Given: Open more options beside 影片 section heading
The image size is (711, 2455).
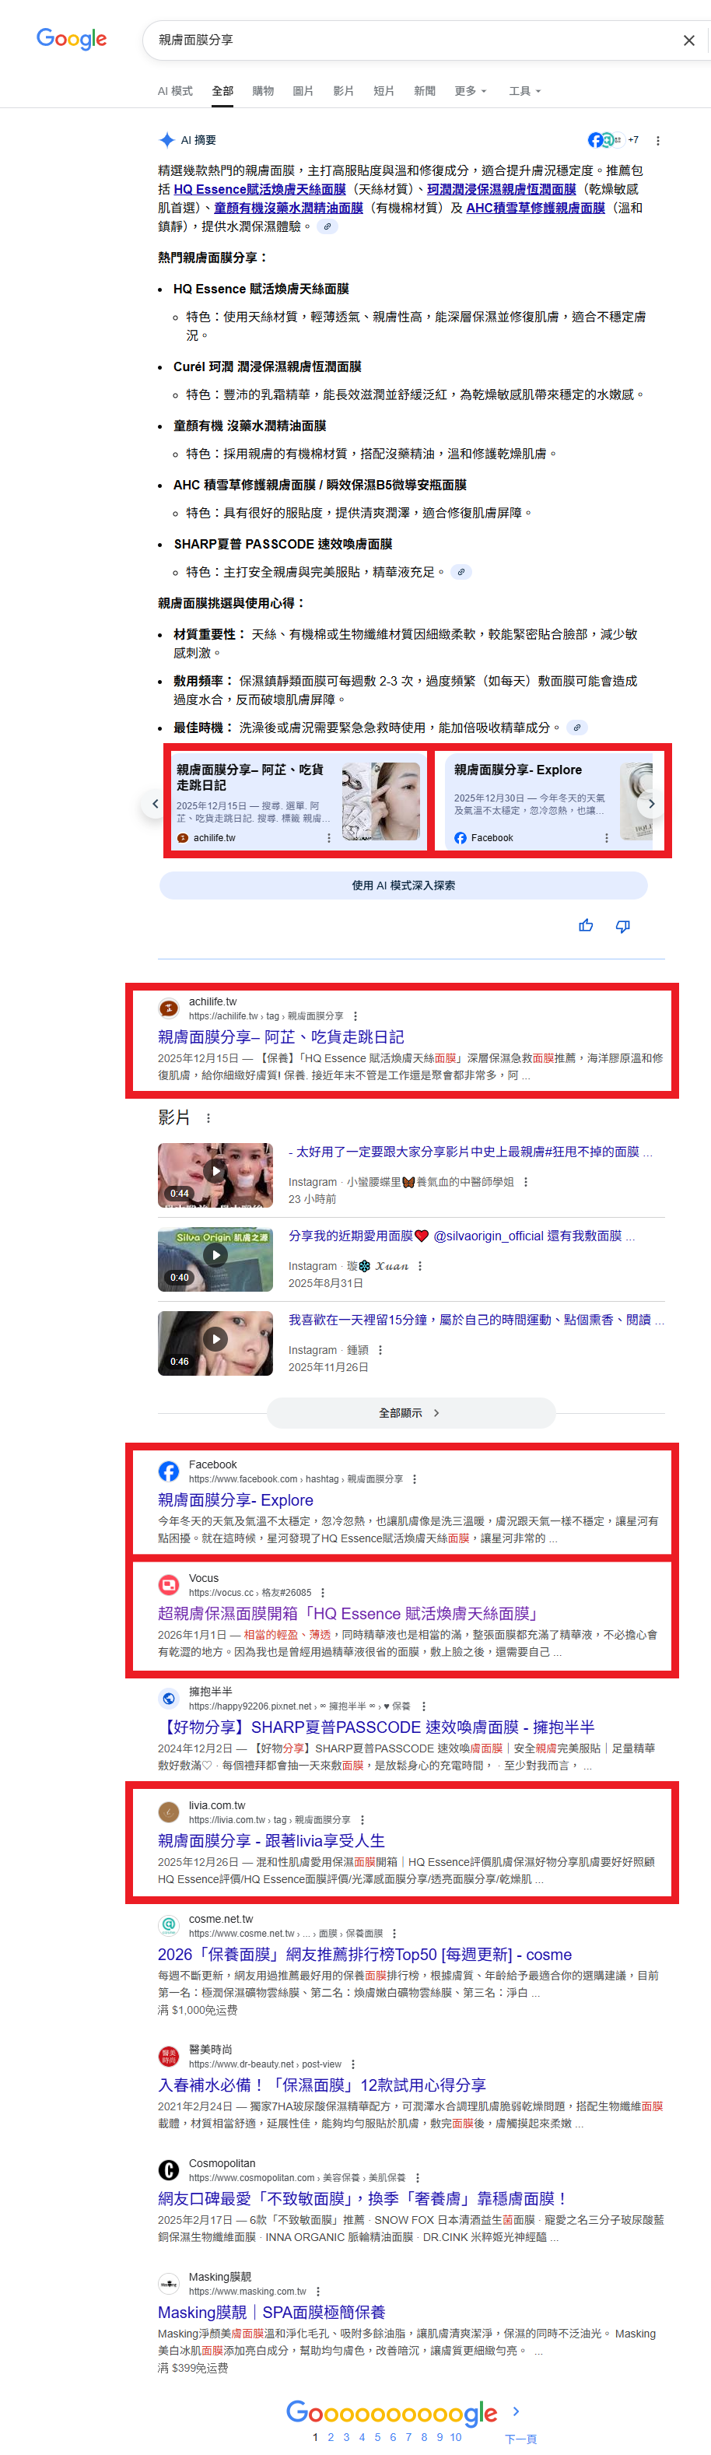Looking at the screenshot, I should pyautogui.click(x=208, y=1118).
